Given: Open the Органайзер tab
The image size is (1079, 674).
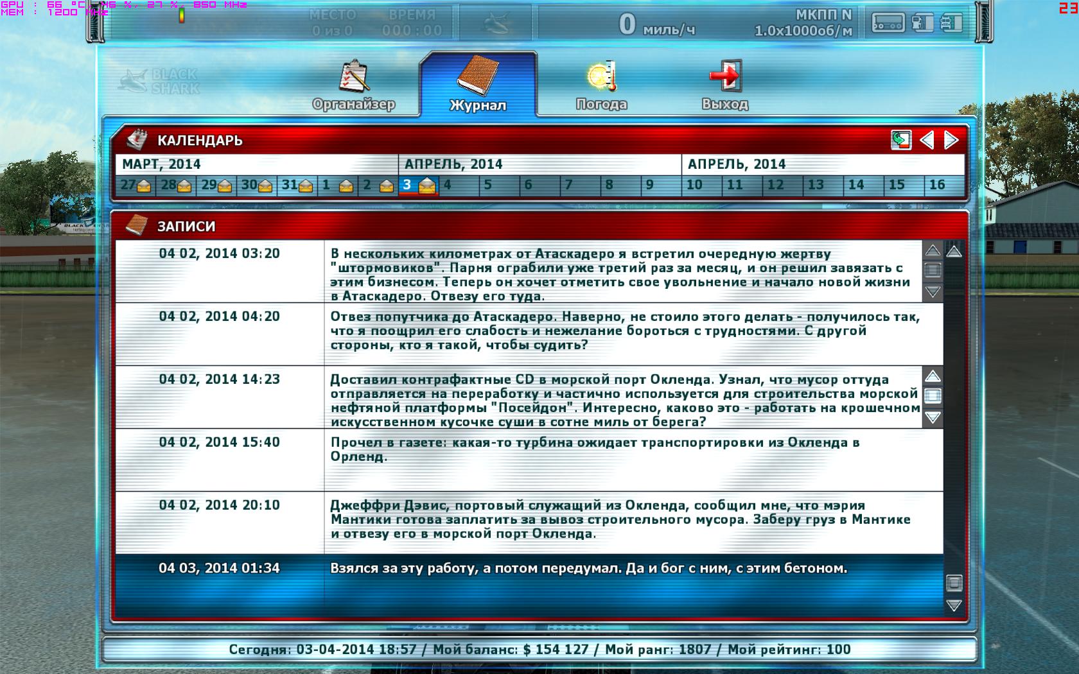Looking at the screenshot, I should pos(353,86).
